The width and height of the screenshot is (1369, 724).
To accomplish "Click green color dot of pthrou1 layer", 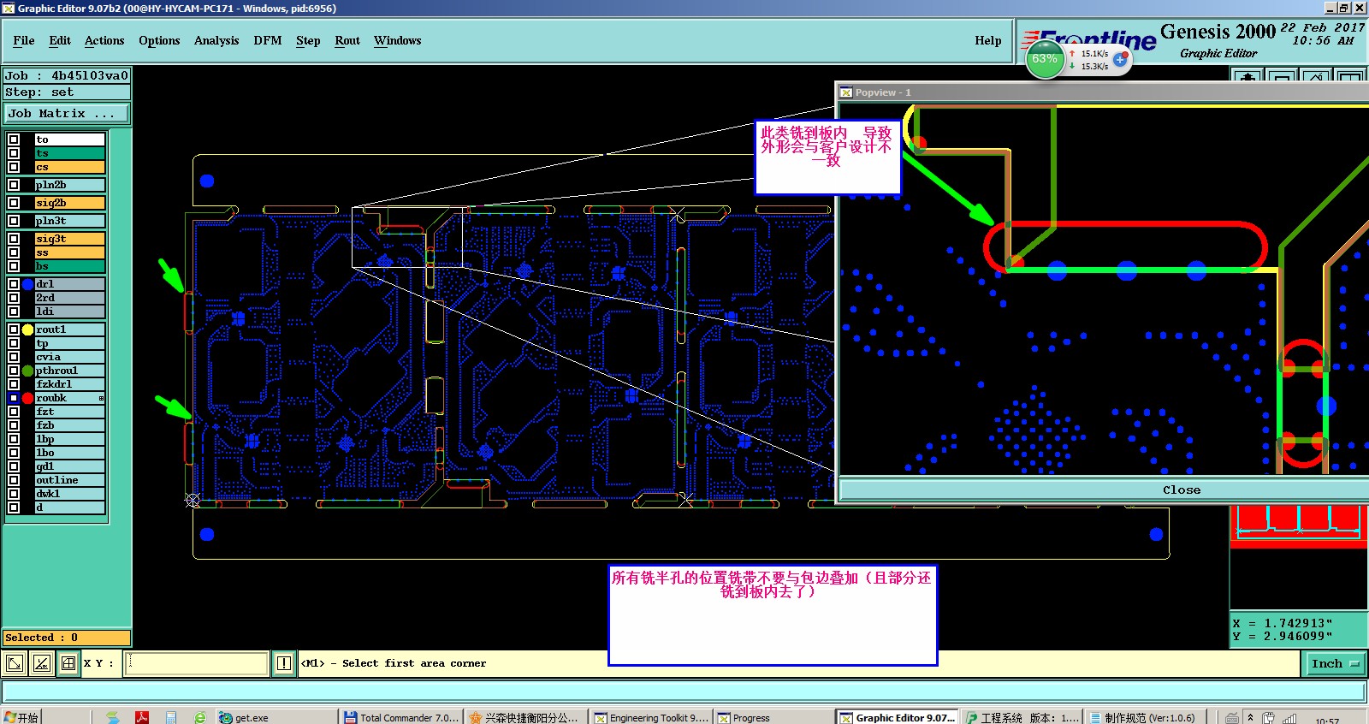I will (x=27, y=371).
